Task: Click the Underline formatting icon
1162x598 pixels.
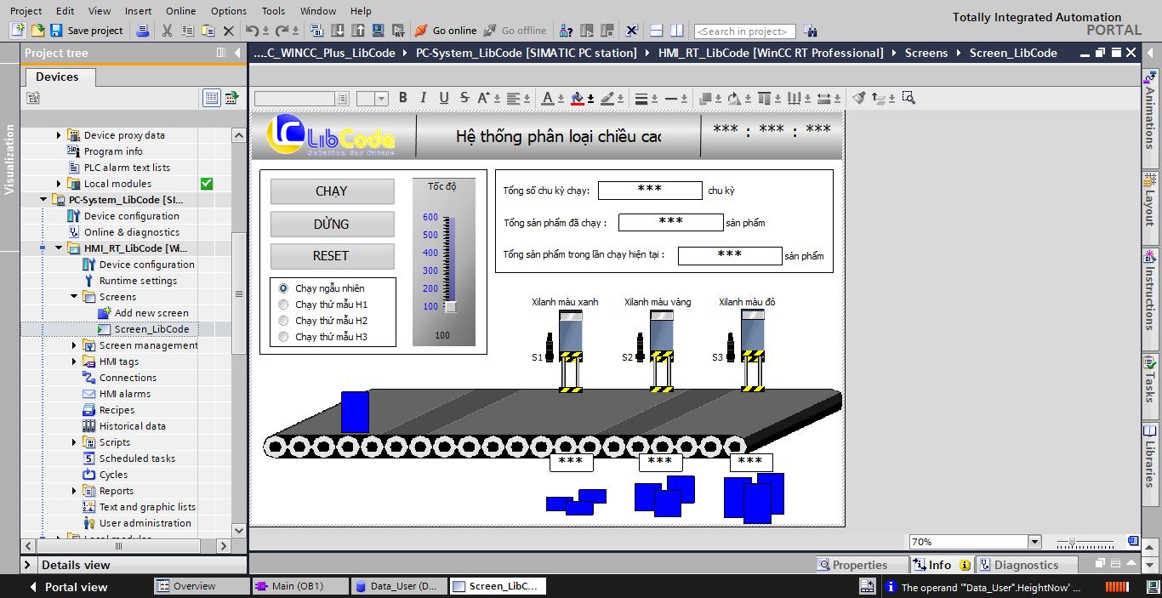Action: [444, 98]
